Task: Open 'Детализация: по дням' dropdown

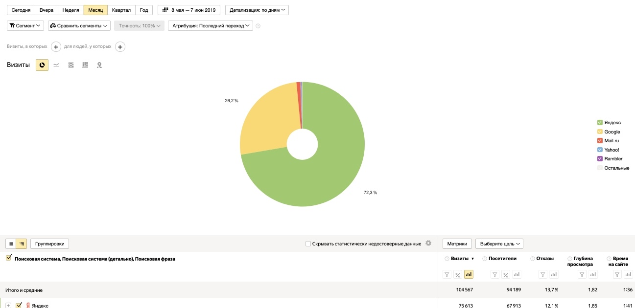Action: pos(257,10)
